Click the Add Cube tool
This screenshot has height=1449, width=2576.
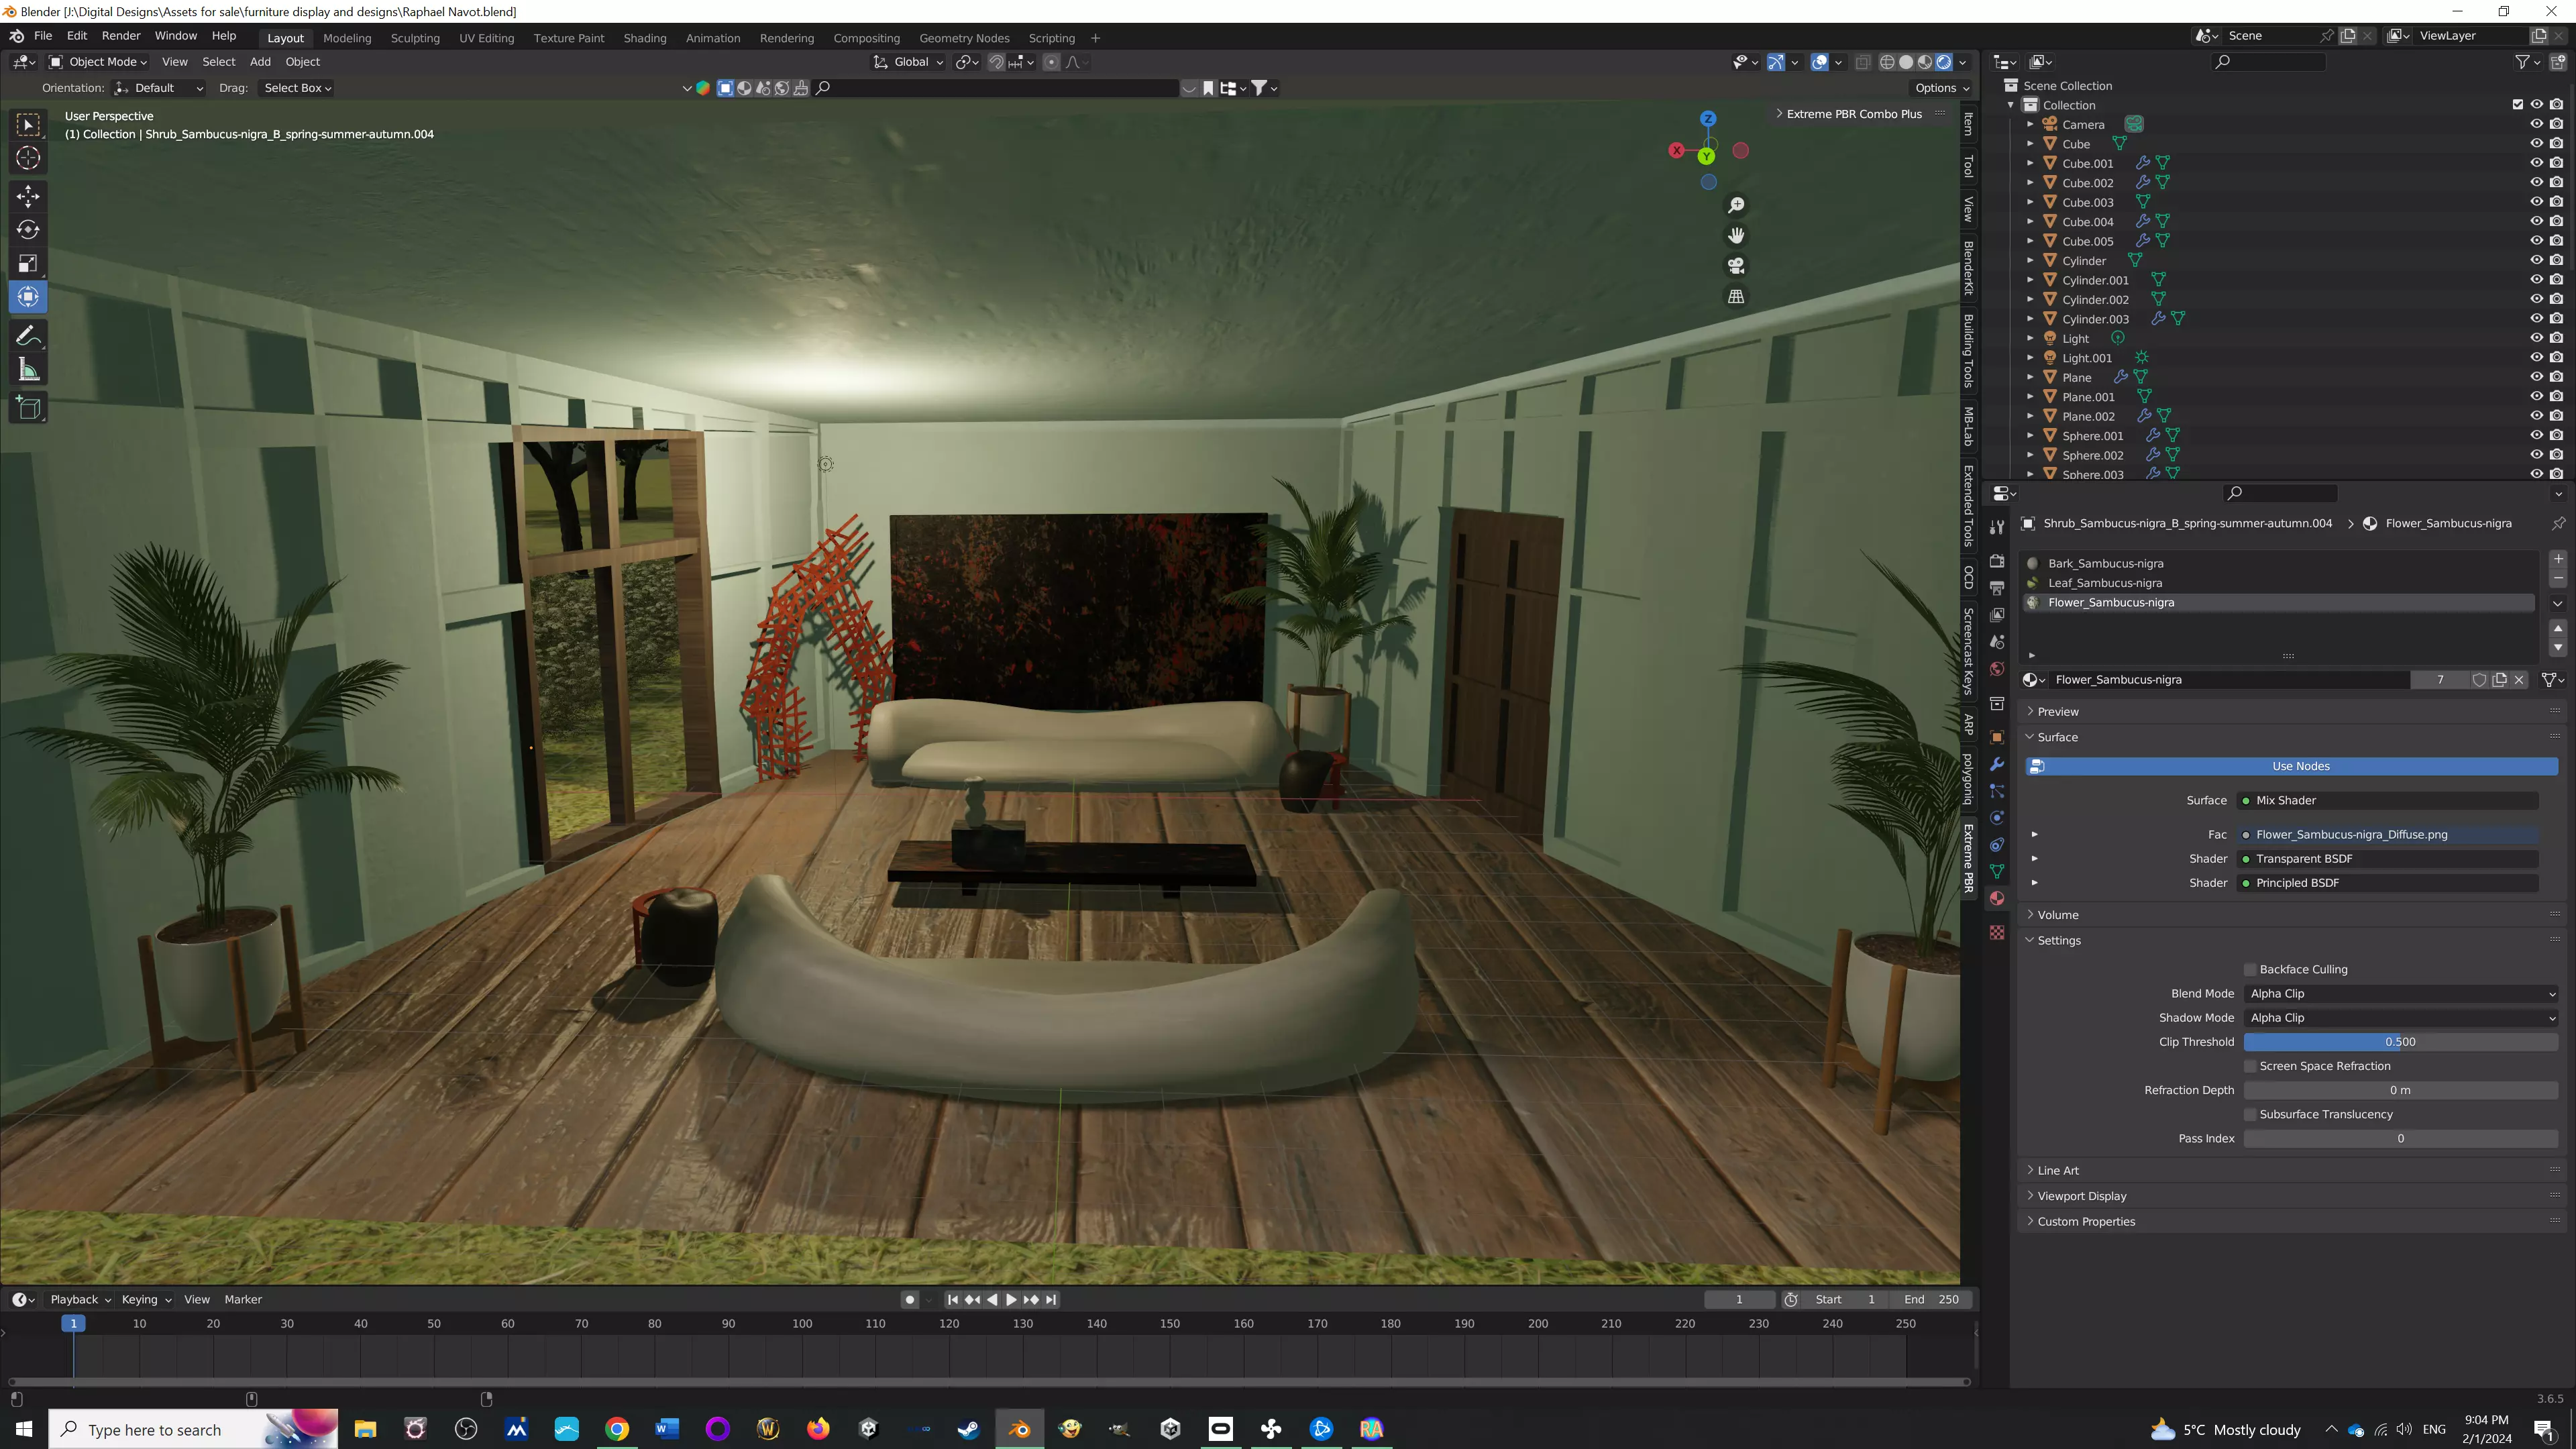coord(28,408)
